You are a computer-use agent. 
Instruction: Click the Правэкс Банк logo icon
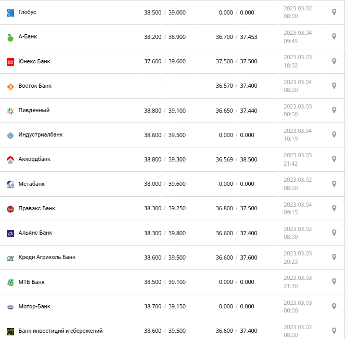[x=10, y=209]
